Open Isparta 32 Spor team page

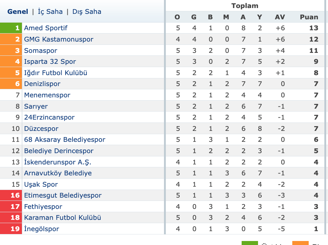(50, 62)
